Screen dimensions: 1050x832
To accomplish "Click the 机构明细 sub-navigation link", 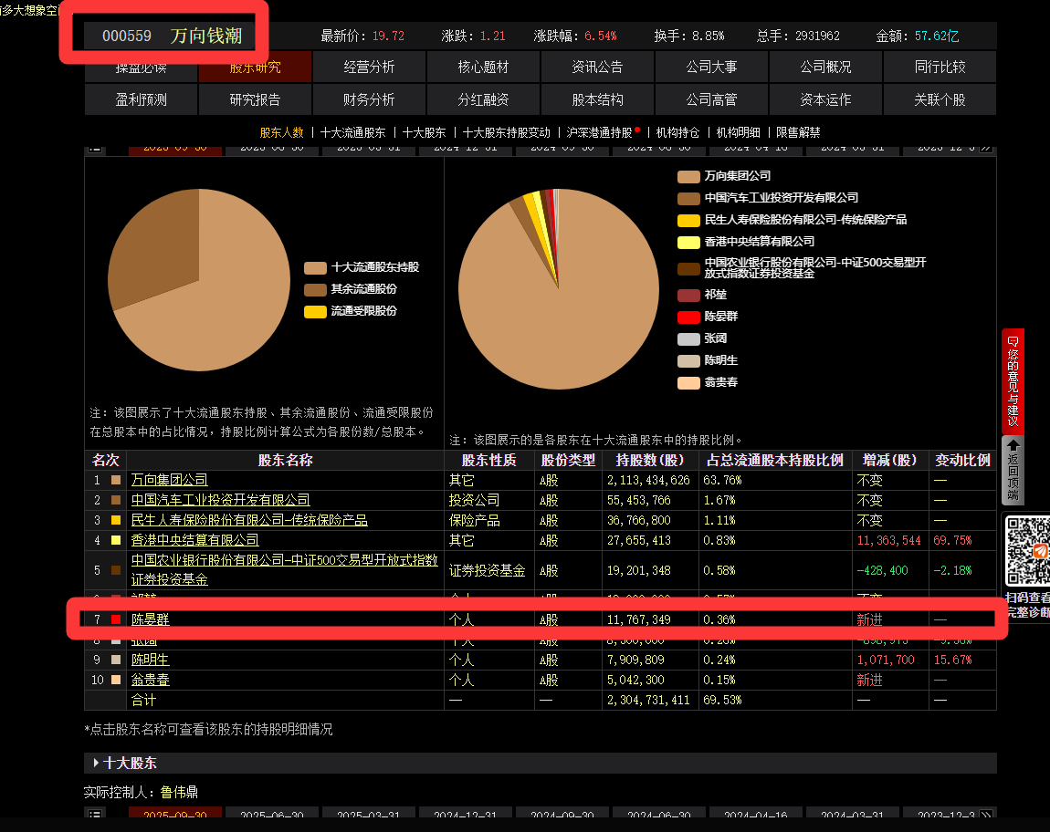I will (738, 132).
